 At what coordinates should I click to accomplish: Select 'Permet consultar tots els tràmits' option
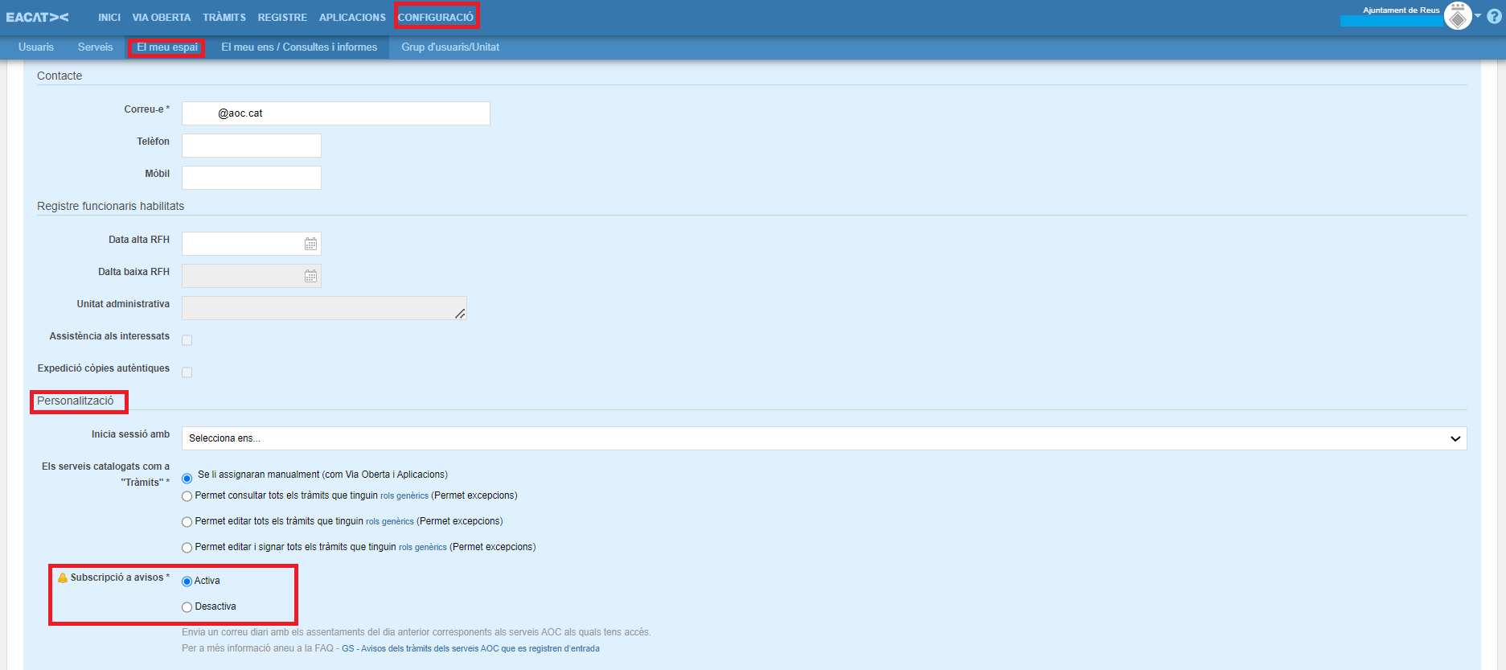187,496
